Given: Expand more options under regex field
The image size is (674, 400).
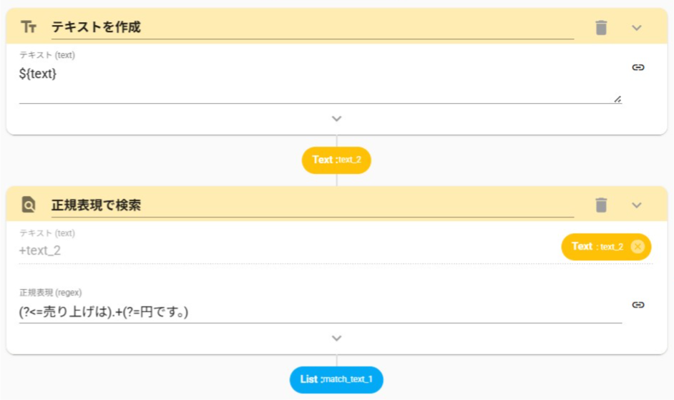Looking at the screenshot, I should point(337,338).
